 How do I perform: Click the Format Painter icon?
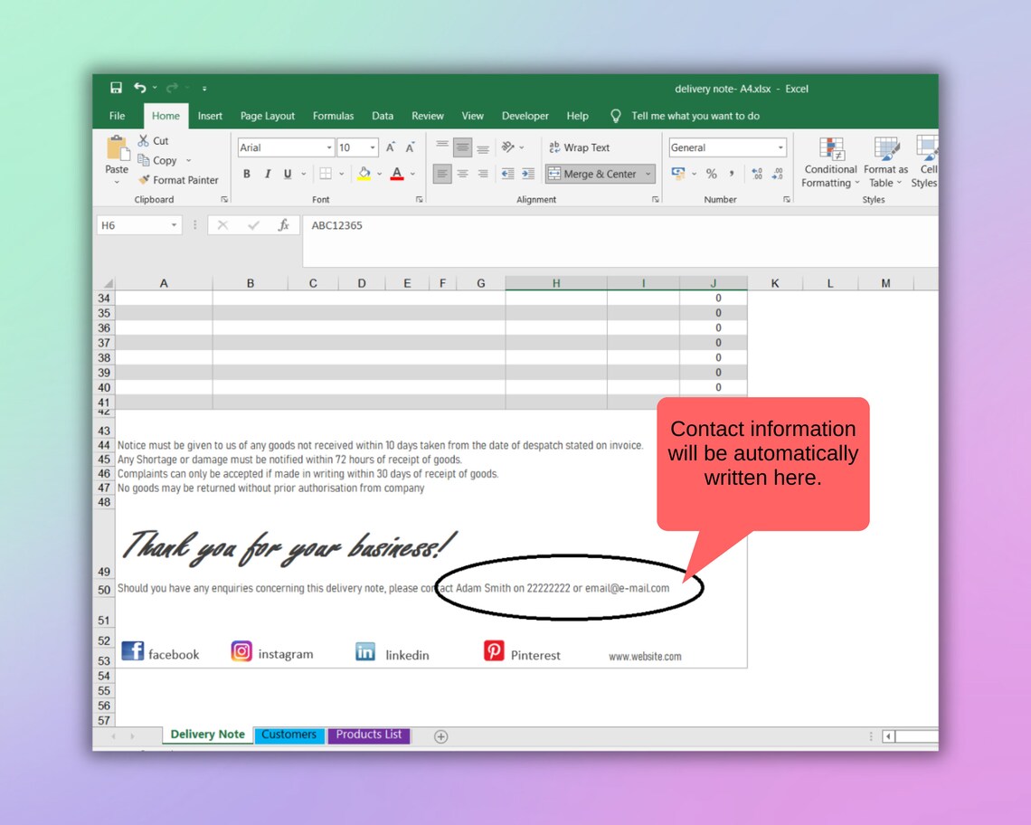[x=143, y=180]
